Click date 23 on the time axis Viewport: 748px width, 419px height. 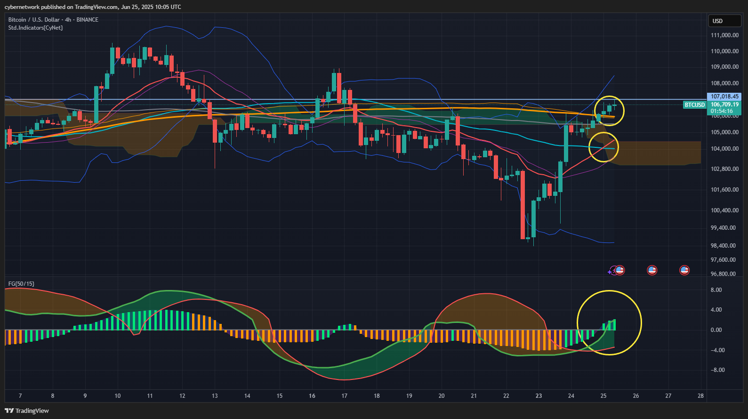539,396
